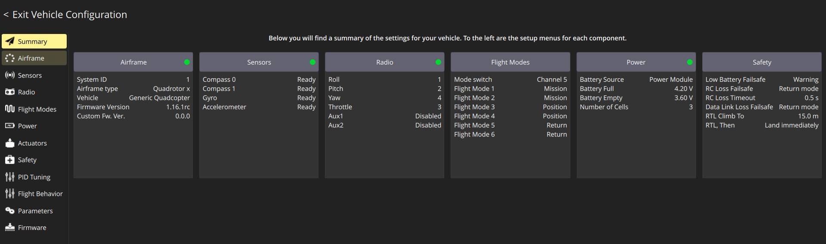The height and width of the screenshot is (244, 826).
Task: Open the Airframe summary panel header
Action: [133, 62]
